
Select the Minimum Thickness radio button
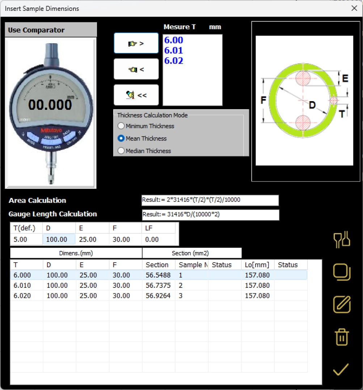121,126
